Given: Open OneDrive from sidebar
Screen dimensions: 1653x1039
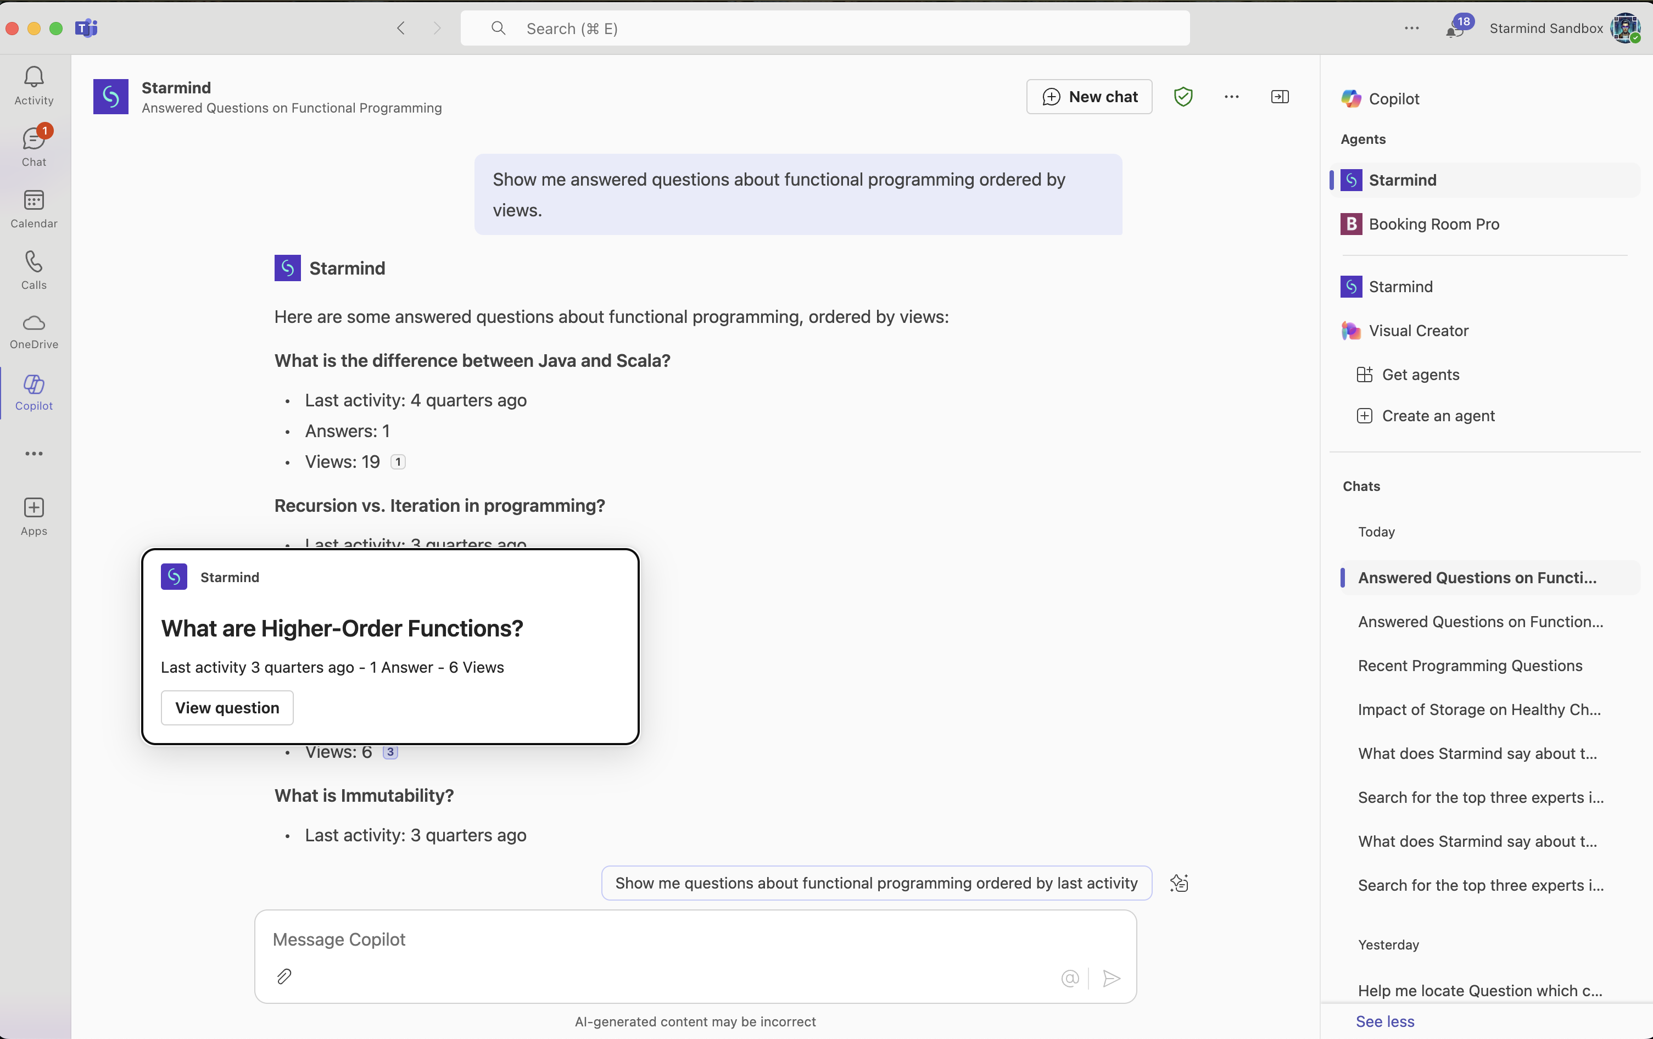Looking at the screenshot, I should coord(33,331).
